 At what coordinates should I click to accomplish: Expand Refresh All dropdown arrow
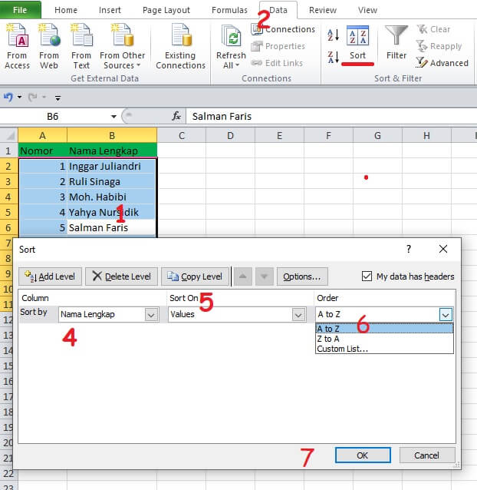click(x=238, y=65)
